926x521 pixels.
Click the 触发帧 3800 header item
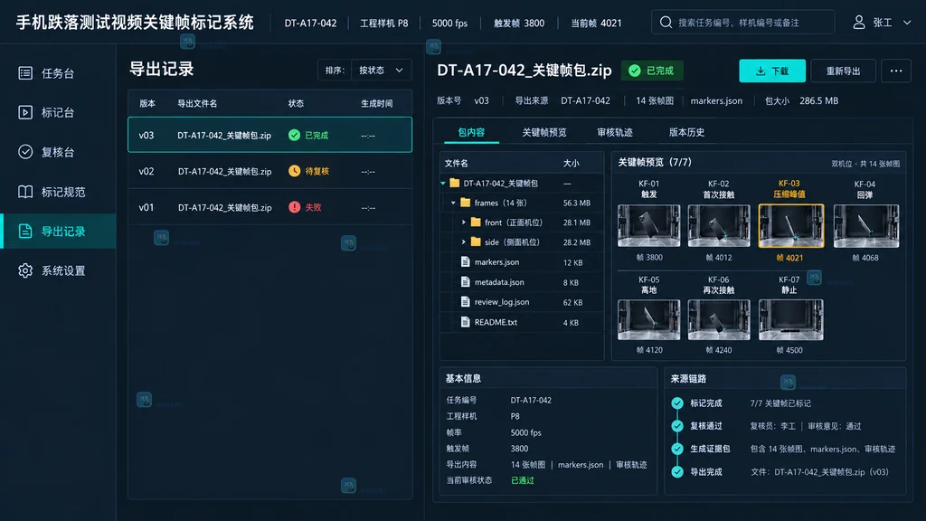519,23
